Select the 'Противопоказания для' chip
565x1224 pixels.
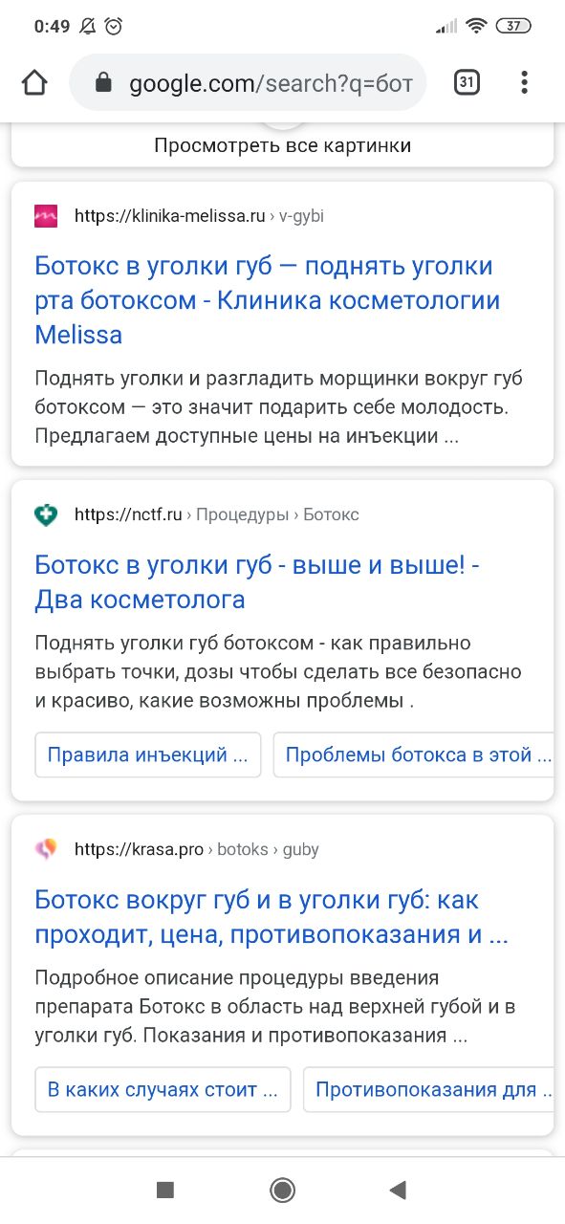click(x=429, y=1089)
